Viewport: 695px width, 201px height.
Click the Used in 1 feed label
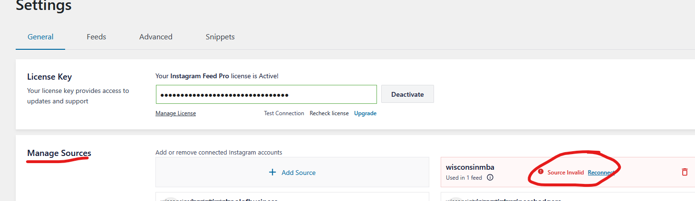464,178
